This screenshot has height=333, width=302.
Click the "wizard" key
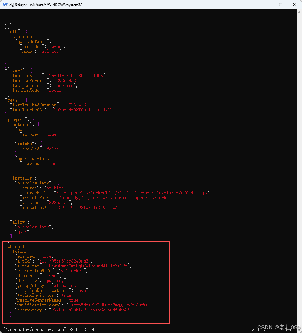tap(15, 71)
